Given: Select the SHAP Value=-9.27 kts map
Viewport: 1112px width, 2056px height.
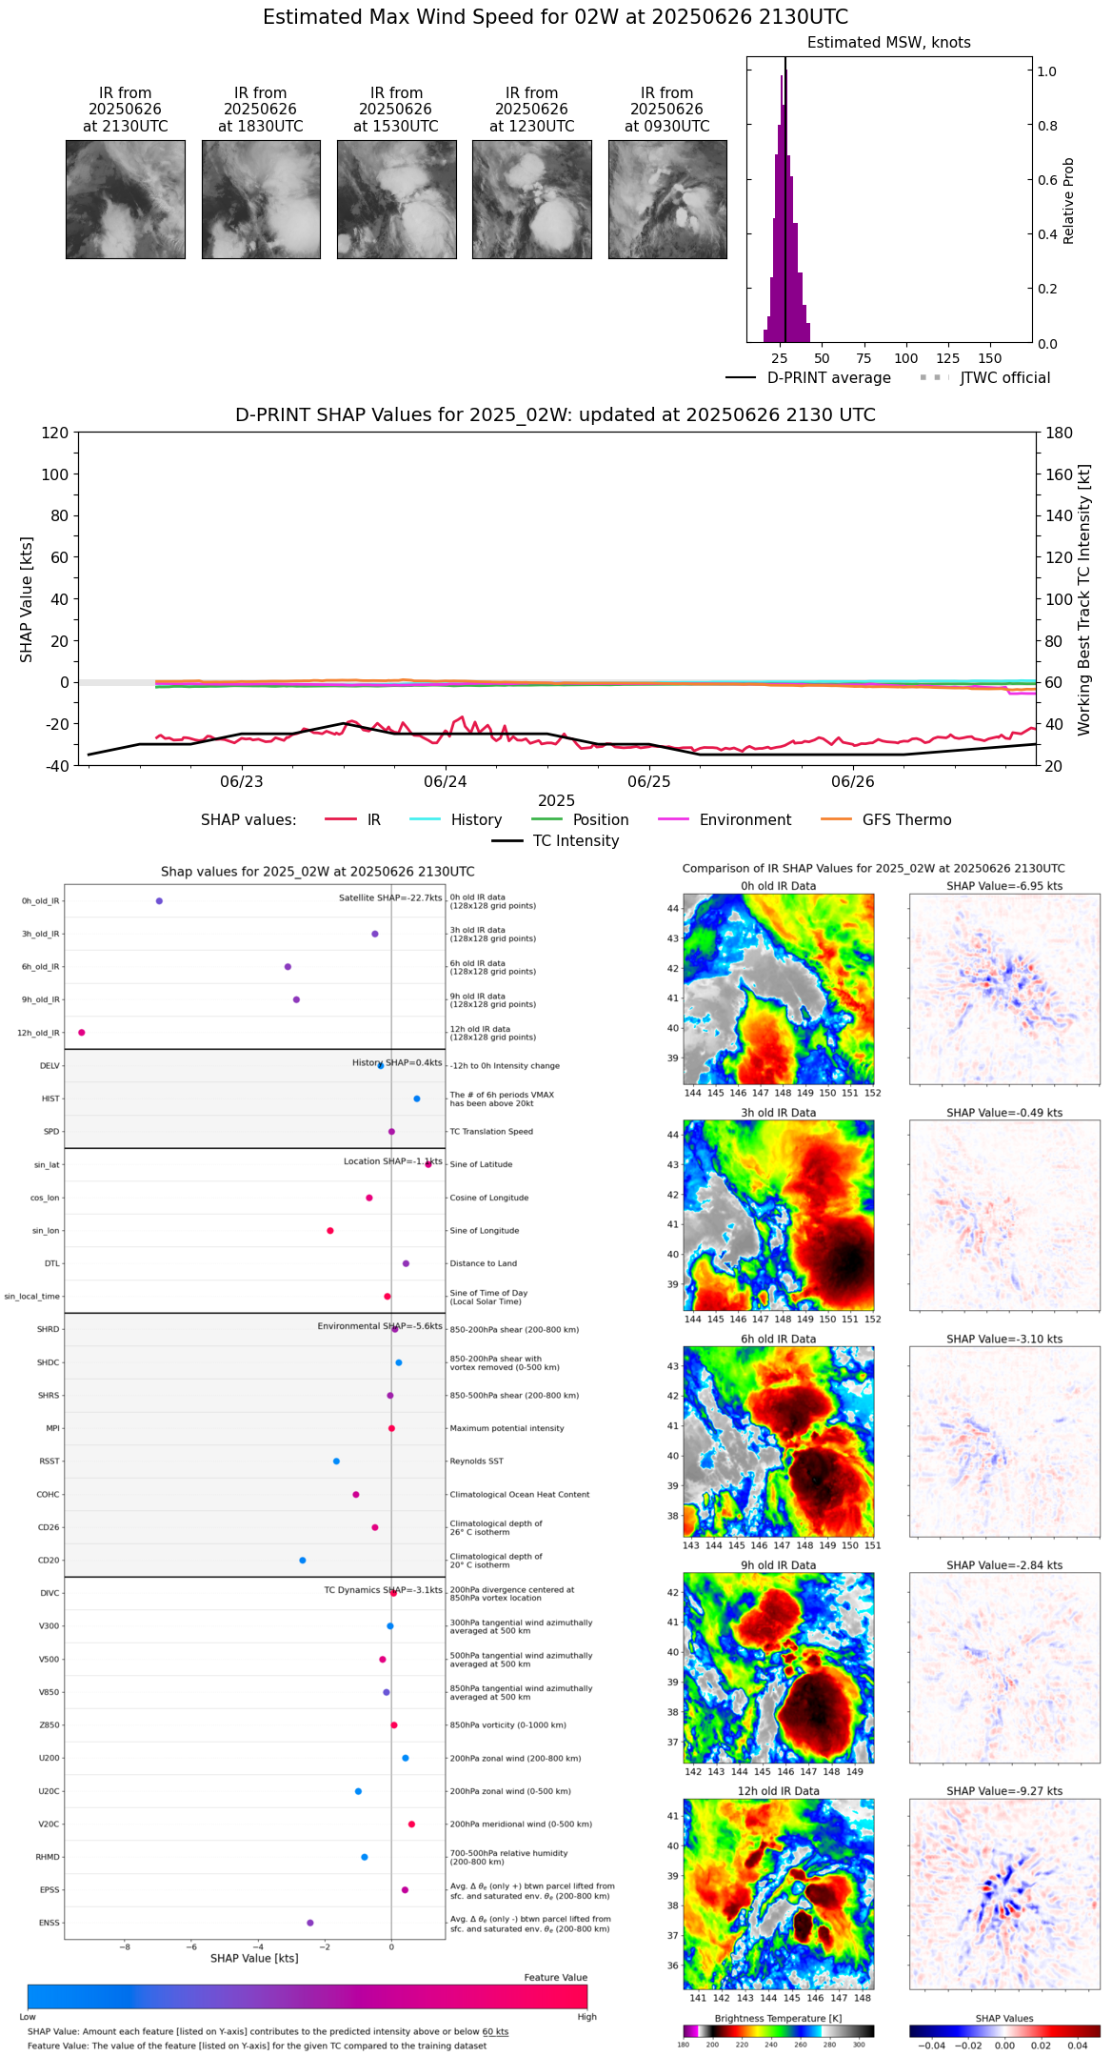Looking at the screenshot, I should coord(1004,1894).
